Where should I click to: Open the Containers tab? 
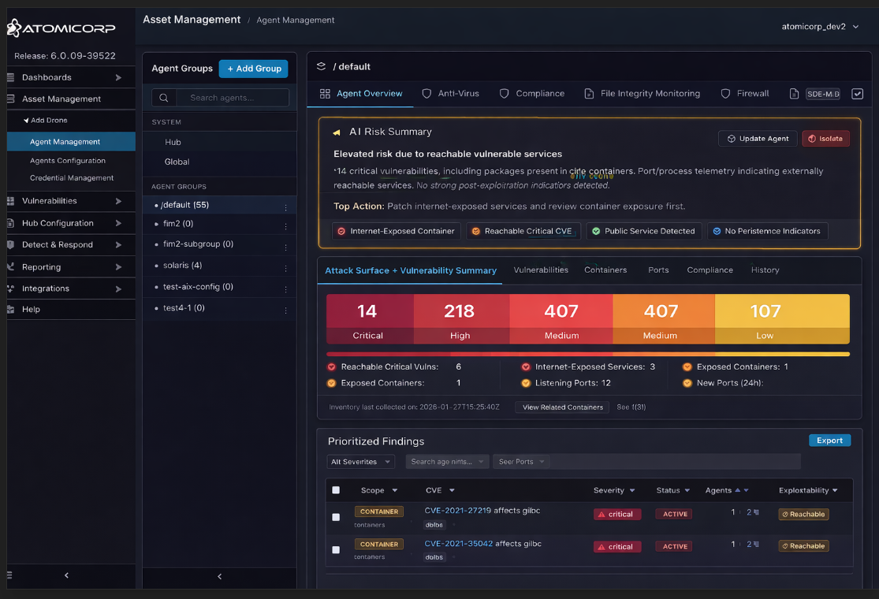(x=605, y=270)
